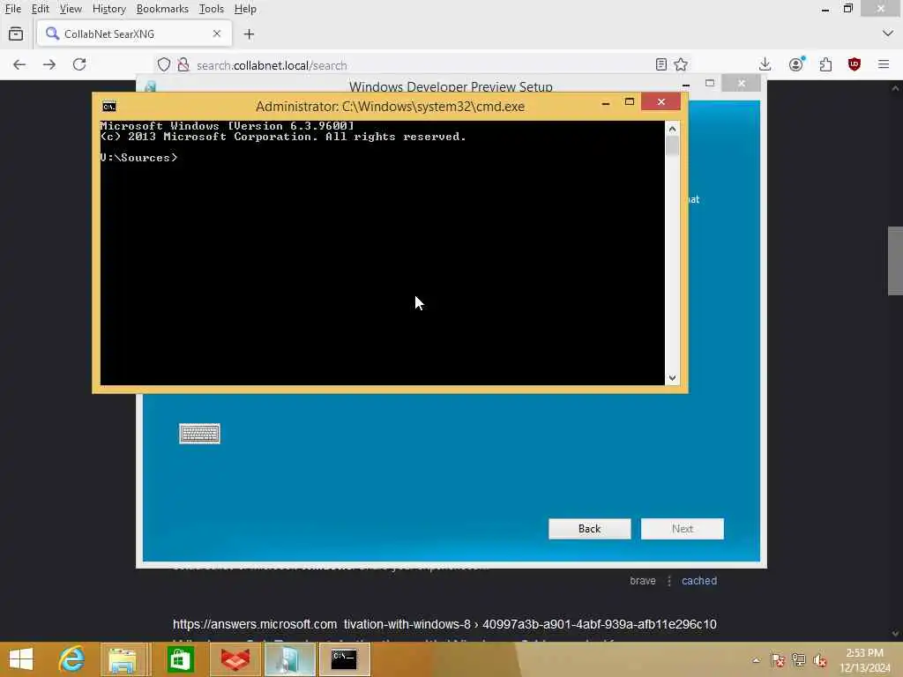Open the downloads panel

[765, 64]
